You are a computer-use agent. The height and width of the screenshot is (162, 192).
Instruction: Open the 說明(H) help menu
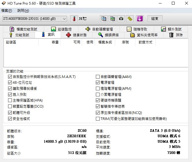pos(23,11)
